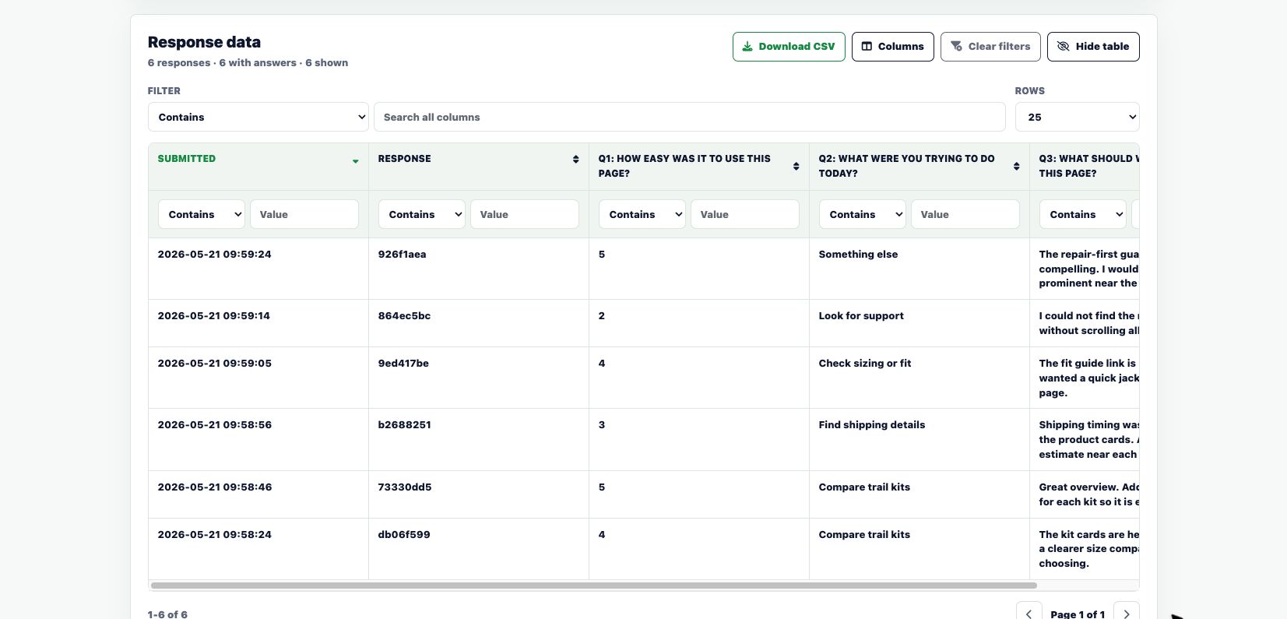Click timestamp 2026-05-21 09:59:24

(x=214, y=255)
